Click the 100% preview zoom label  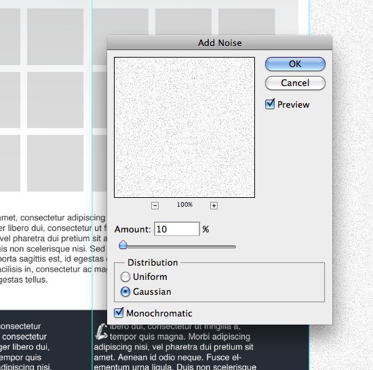pyautogui.click(x=184, y=205)
